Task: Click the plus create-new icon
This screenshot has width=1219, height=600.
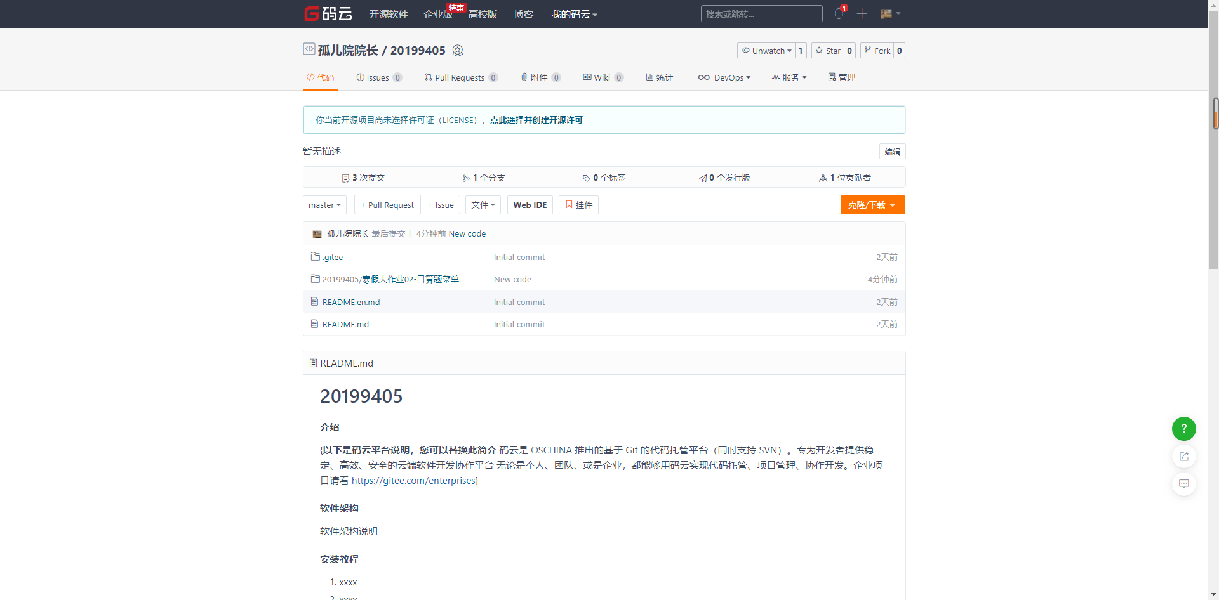Action: click(862, 14)
